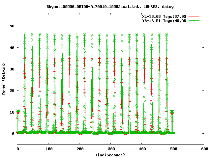Viewport: 211px width, 158px height.
Task: Select the XL-36.68 Tsys:37.03 legend label
Action: 164,16
